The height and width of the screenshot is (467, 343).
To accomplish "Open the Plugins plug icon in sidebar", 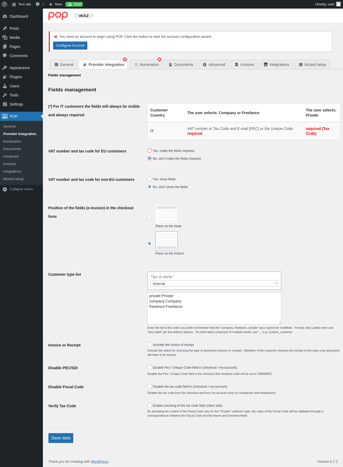I will (x=5, y=77).
